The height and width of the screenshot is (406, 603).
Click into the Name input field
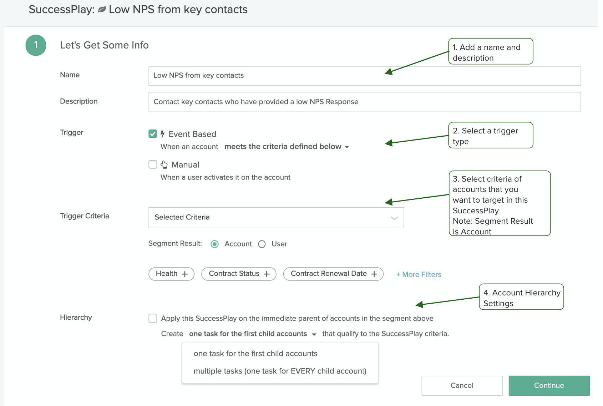(365, 76)
